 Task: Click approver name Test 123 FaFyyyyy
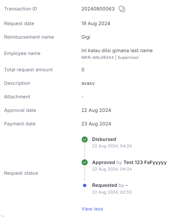click(145, 162)
